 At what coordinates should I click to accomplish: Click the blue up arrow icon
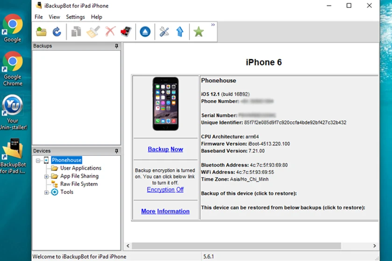click(180, 32)
